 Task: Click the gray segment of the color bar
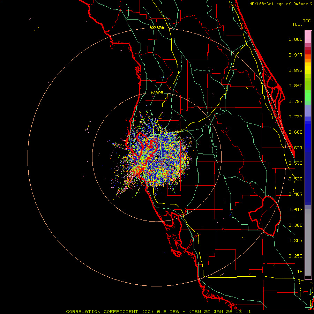pos(308,242)
